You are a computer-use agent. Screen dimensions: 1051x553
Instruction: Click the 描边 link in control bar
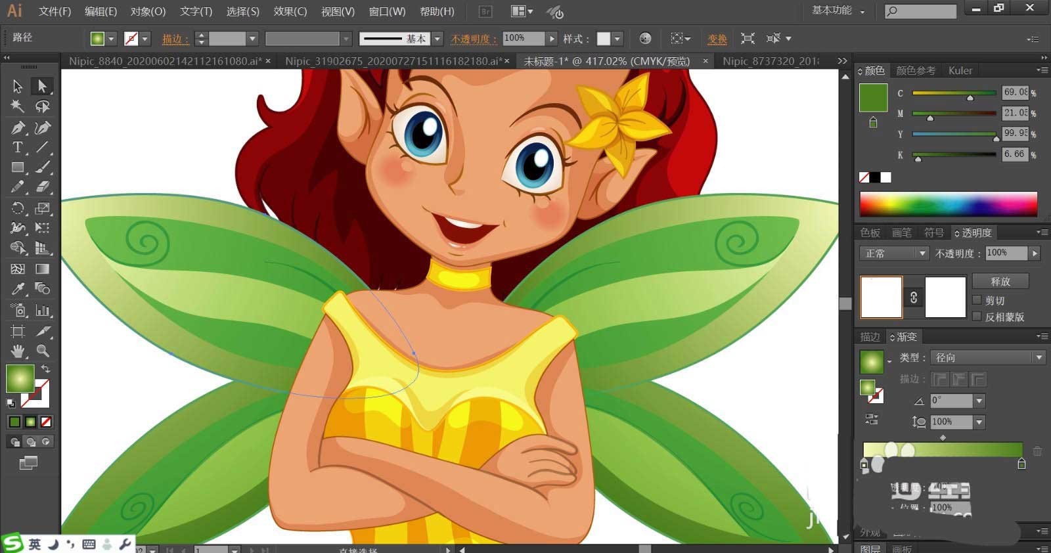(175, 39)
